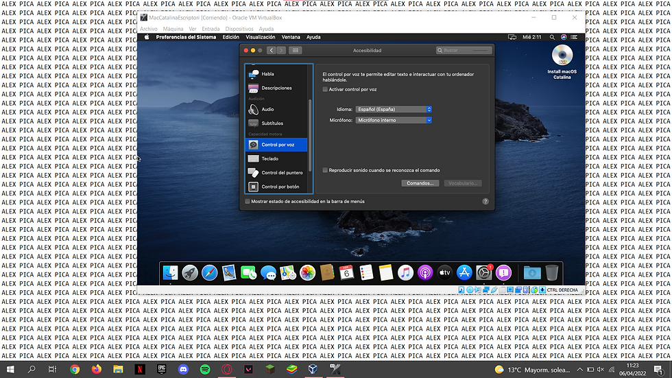The height and width of the screenshot is (378, 672).
Task: Open Notification Center in macOS menu bar
Action: pyautogui.click(x=575, y=37)
